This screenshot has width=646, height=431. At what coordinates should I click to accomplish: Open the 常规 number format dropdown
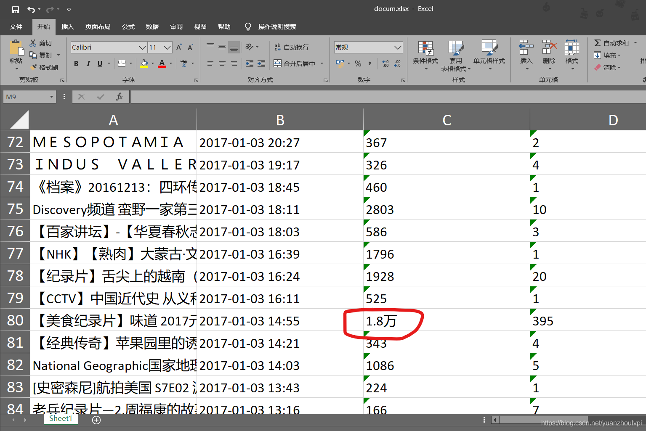click(398, 47)
